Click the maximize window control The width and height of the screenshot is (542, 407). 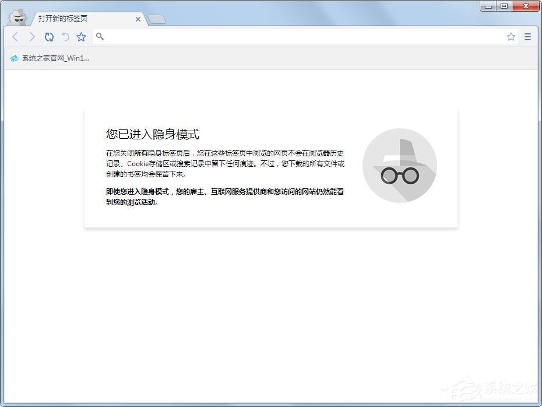[505, 6]
